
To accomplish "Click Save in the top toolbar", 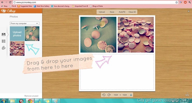I will coord(112,12).
